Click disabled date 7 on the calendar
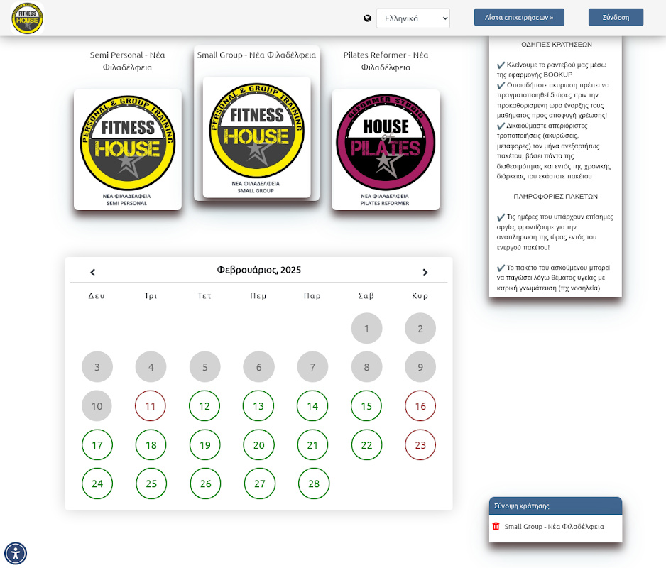 pos(312,366)
